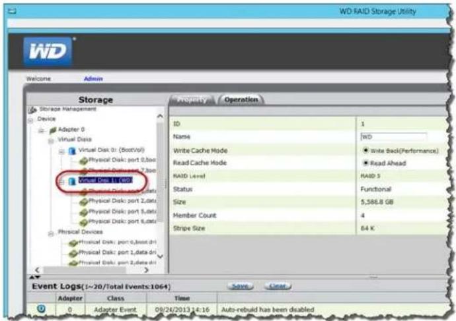Viewport: 456px width, 321px height.
Task: Click the Clear button in Event Logs
Action: pos(278,286)
